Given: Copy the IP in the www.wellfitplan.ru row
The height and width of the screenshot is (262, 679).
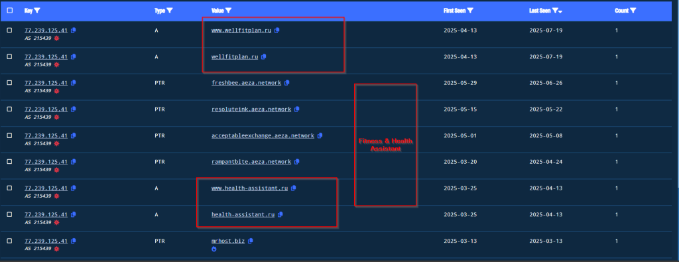Looking at the screenshot, I should [x=73, y=31].
